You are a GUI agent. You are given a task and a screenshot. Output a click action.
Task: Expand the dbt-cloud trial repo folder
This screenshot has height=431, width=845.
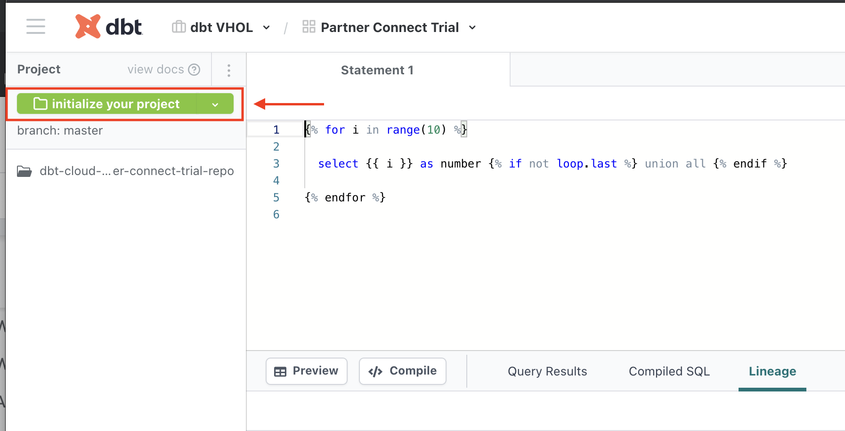137,171
